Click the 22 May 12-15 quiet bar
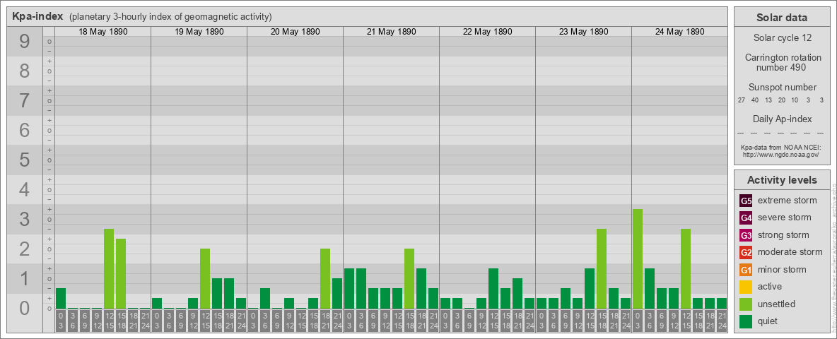The image size is (837, 339). pyautogui.click(x=493, y=289)
